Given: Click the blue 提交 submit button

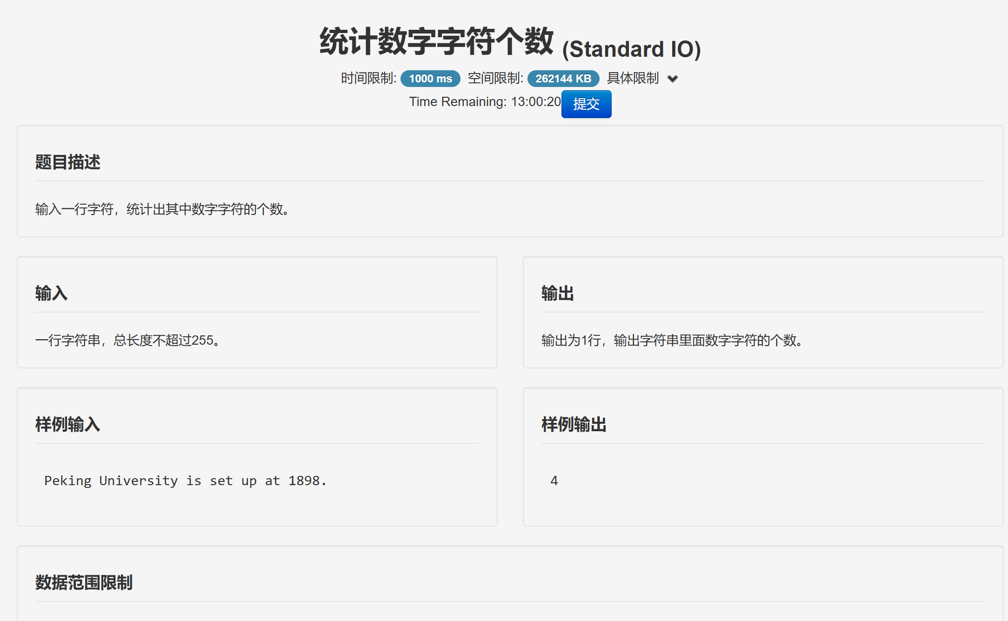Looking at the screenshot, I should click(586, 104).
